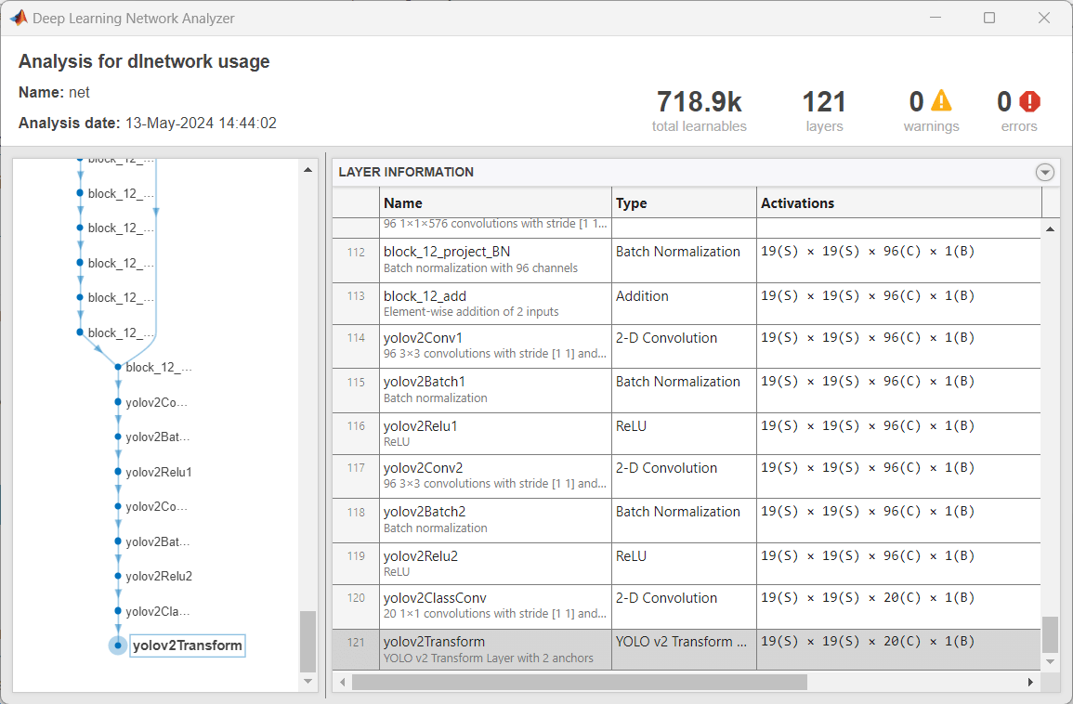Click the yellow warnings triangle icon
Image resolution: width=1073 pixels, height=704 pixels.
point(941,100)
